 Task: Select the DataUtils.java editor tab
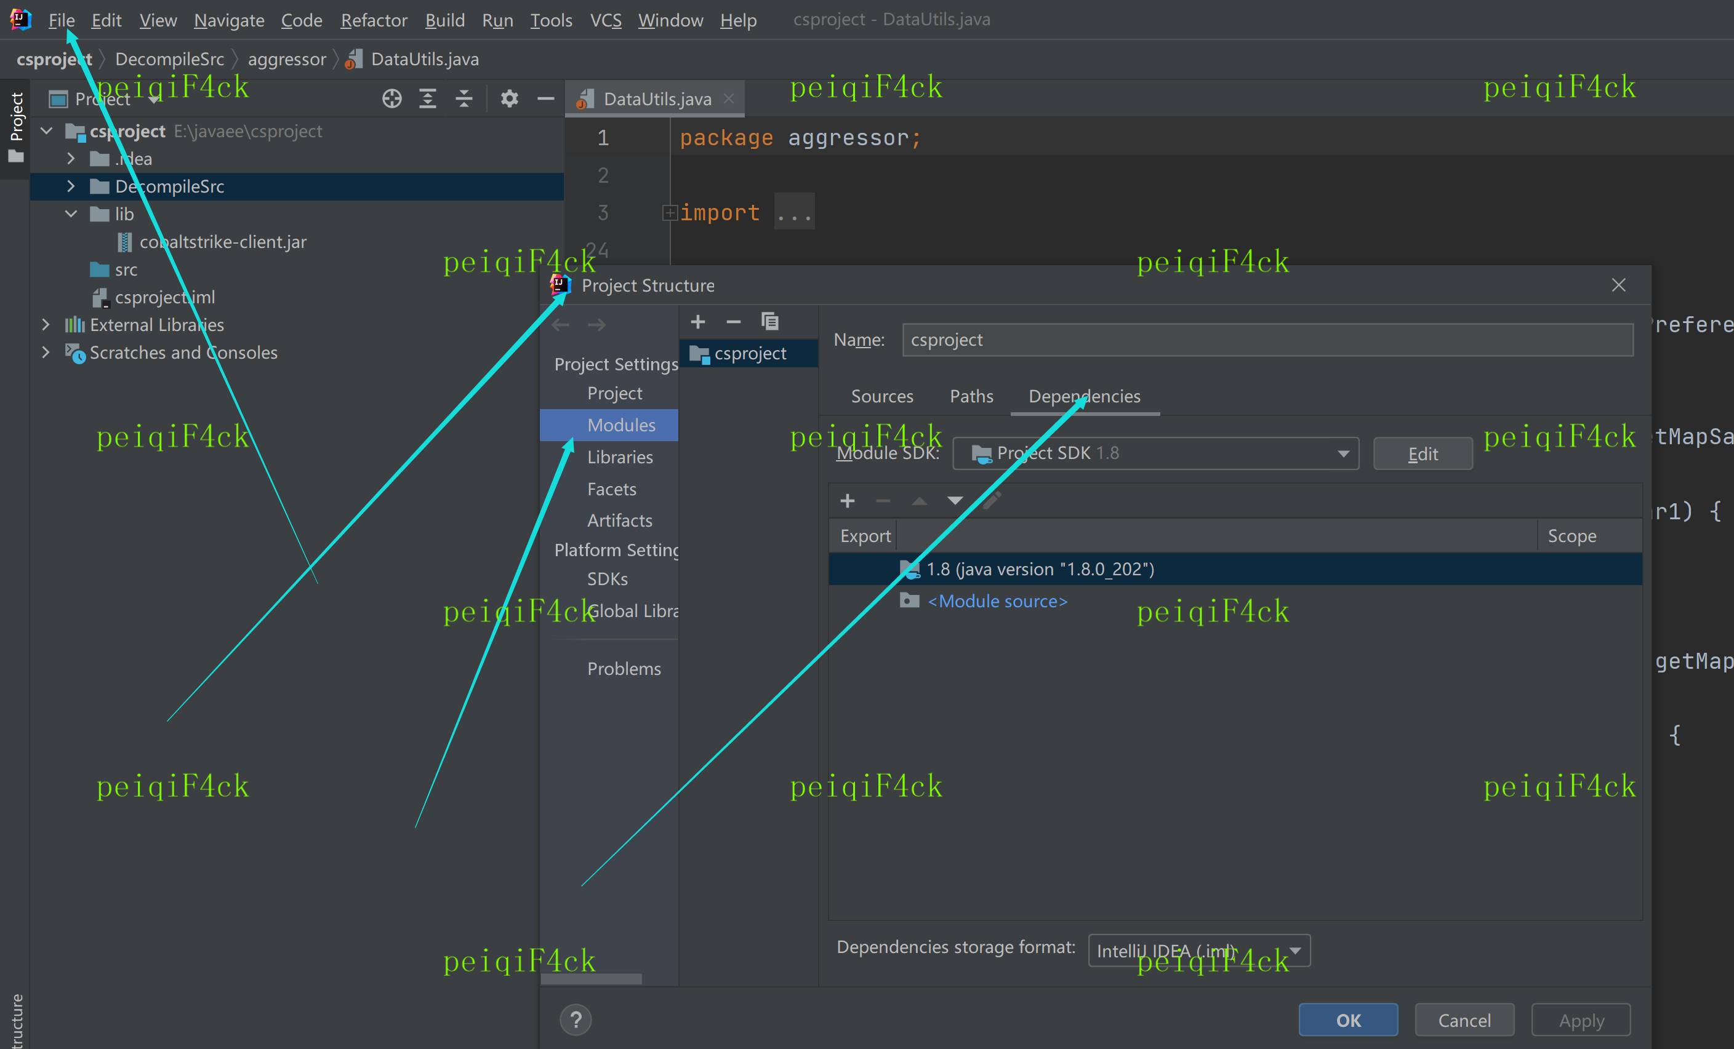657,99
